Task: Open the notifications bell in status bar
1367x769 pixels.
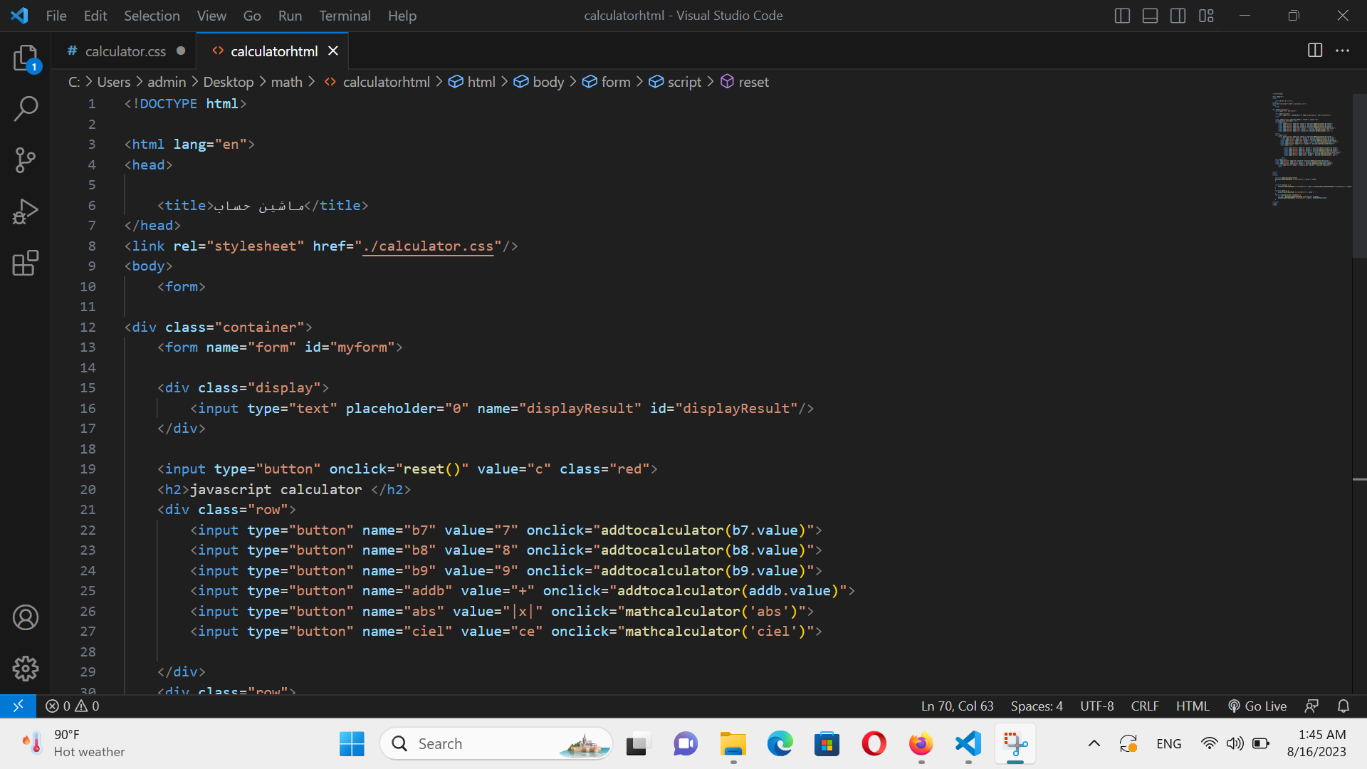Action: pos(1344,706)
